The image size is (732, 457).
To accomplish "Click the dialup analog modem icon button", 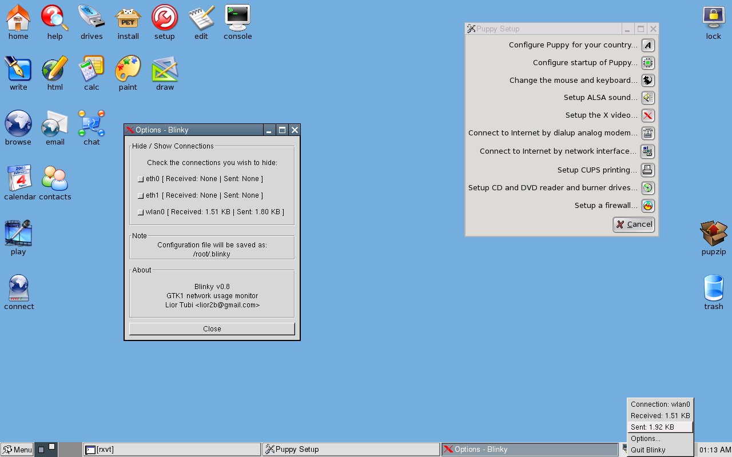I will 648,133.
